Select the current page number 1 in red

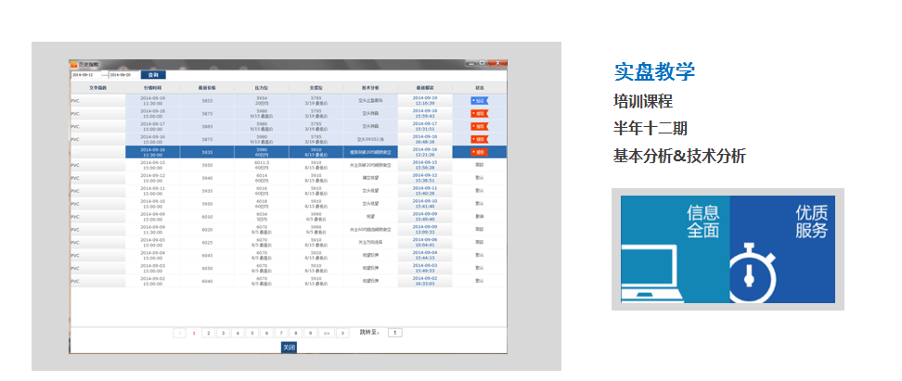tap(194, 333)
